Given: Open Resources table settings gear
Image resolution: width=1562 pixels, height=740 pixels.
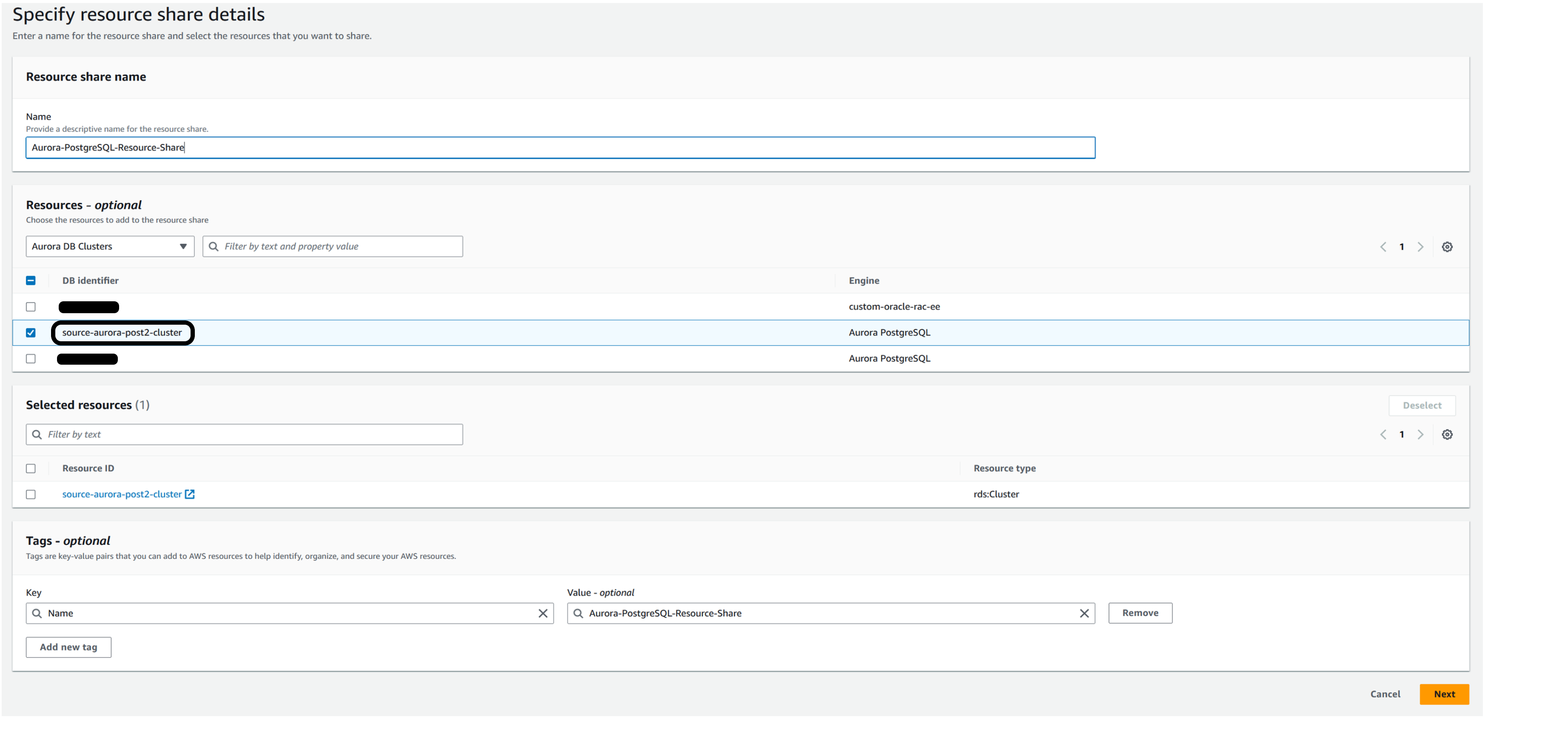Looking at the screenshot, I should pyautogui.click(x=1447, y=247).
